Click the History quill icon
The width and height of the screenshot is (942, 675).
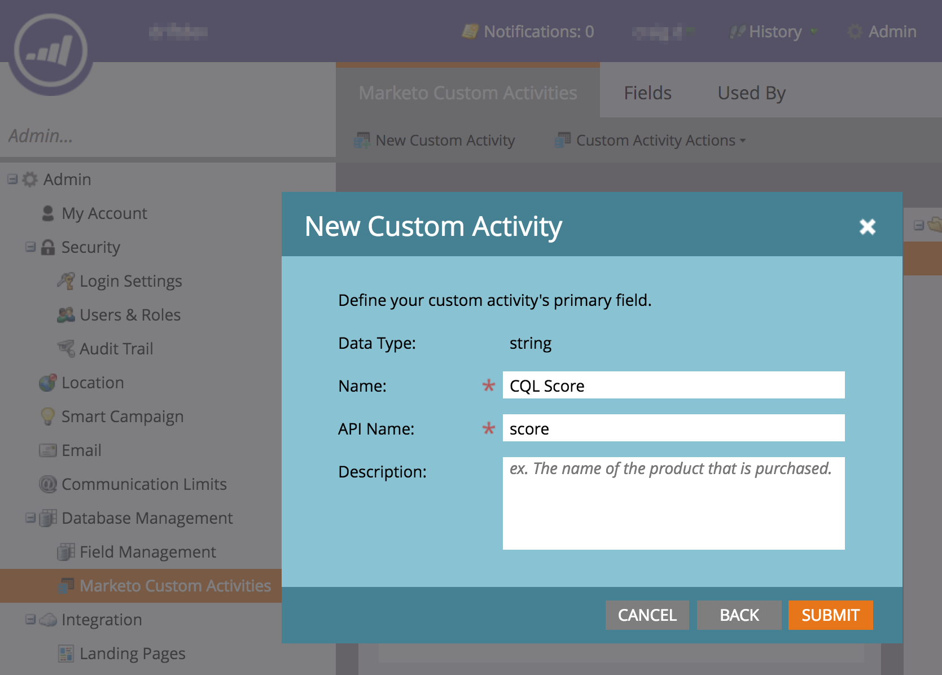[737, 32]
